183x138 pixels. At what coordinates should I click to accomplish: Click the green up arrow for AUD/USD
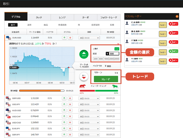(x=64, y=110)
